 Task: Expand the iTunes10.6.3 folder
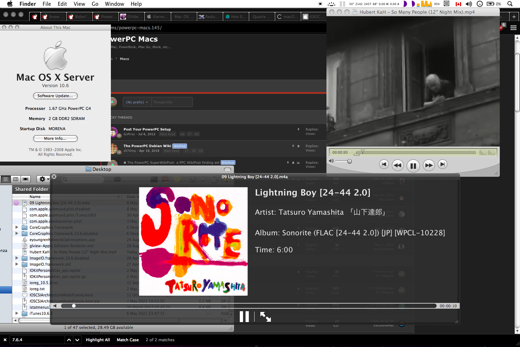pos(17,313)
